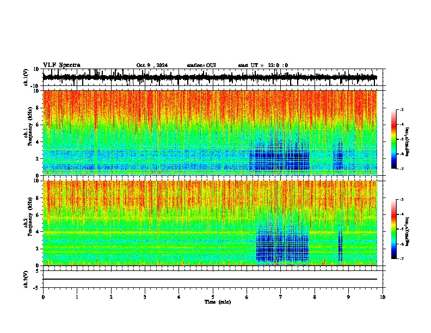Click the "Time (min)" axis title
Screen dimensions: 431x333
[218, 302]
